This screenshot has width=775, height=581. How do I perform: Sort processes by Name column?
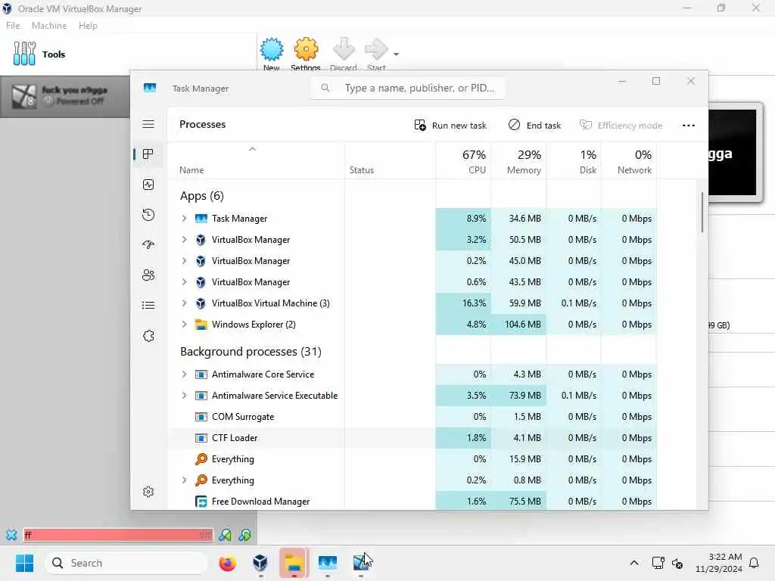(256, 161)
